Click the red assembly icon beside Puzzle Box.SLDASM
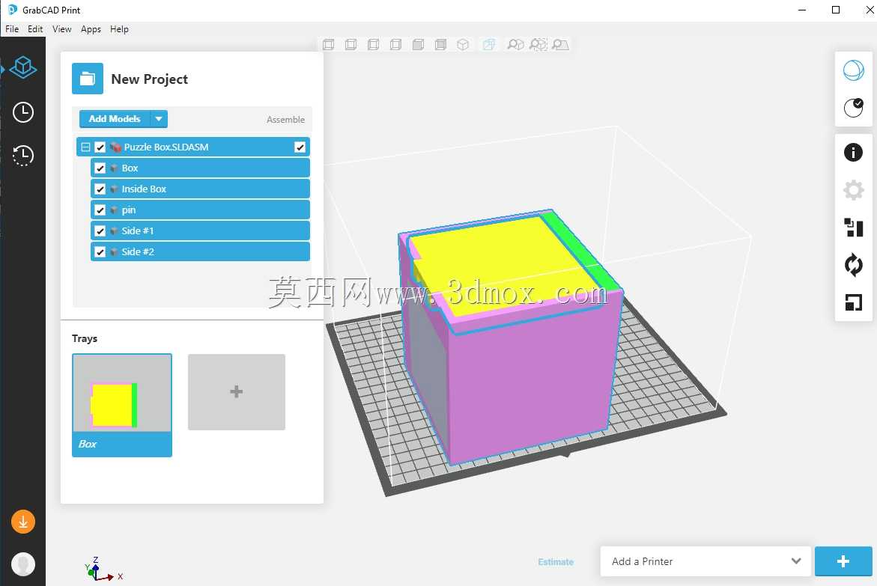The height and width of the screenshot is (586, 877). pyautogui.click(x=115, y=147)
